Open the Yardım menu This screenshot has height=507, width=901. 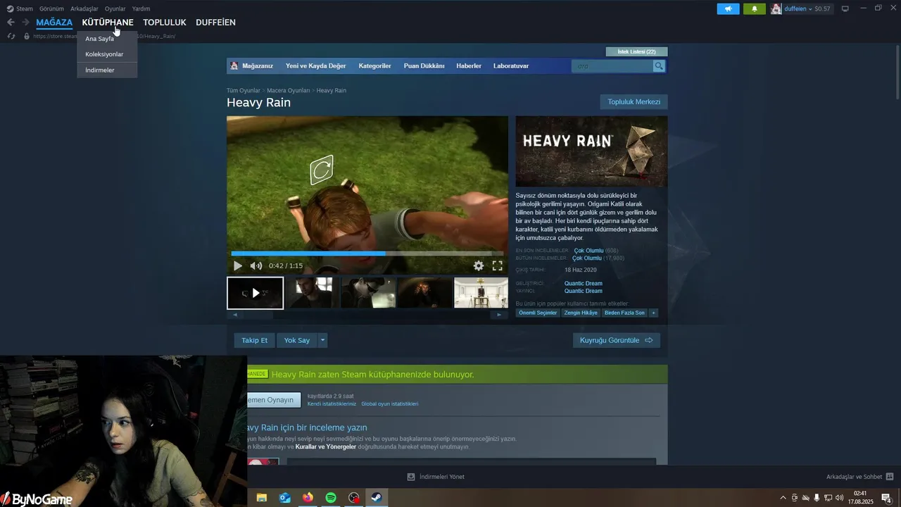coord(141,8)
